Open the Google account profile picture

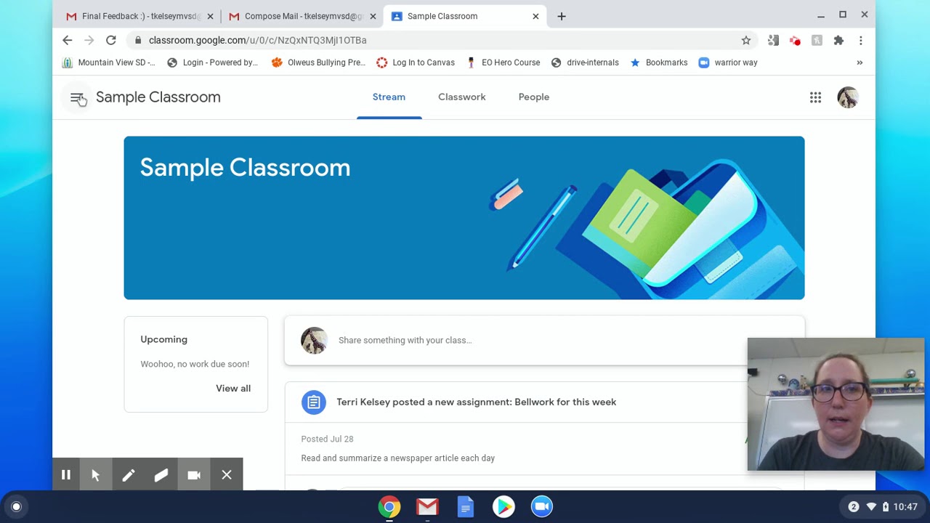[848, 97]
